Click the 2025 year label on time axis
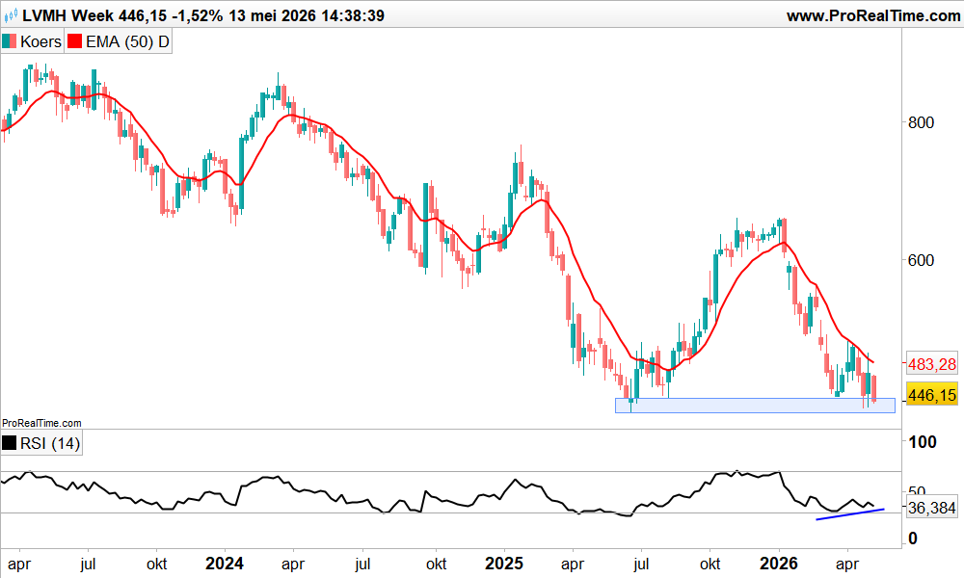Screen dimensions: 964x578 (504, 564)
